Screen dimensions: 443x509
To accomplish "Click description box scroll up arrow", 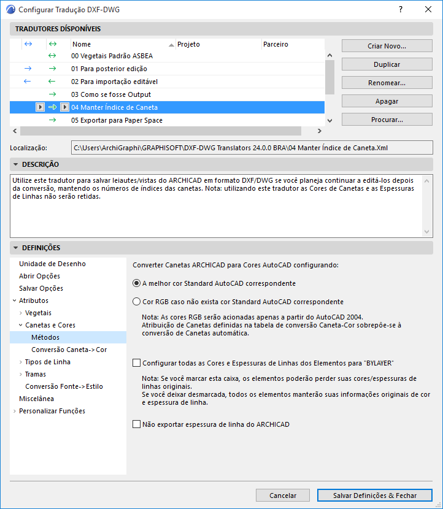I will click(427, 181).
